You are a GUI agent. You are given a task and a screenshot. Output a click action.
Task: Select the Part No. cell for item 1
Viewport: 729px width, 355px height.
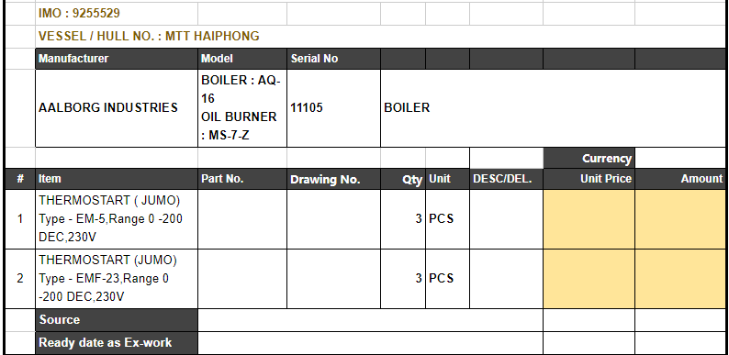pyautogui.click(x=242, y=219)
